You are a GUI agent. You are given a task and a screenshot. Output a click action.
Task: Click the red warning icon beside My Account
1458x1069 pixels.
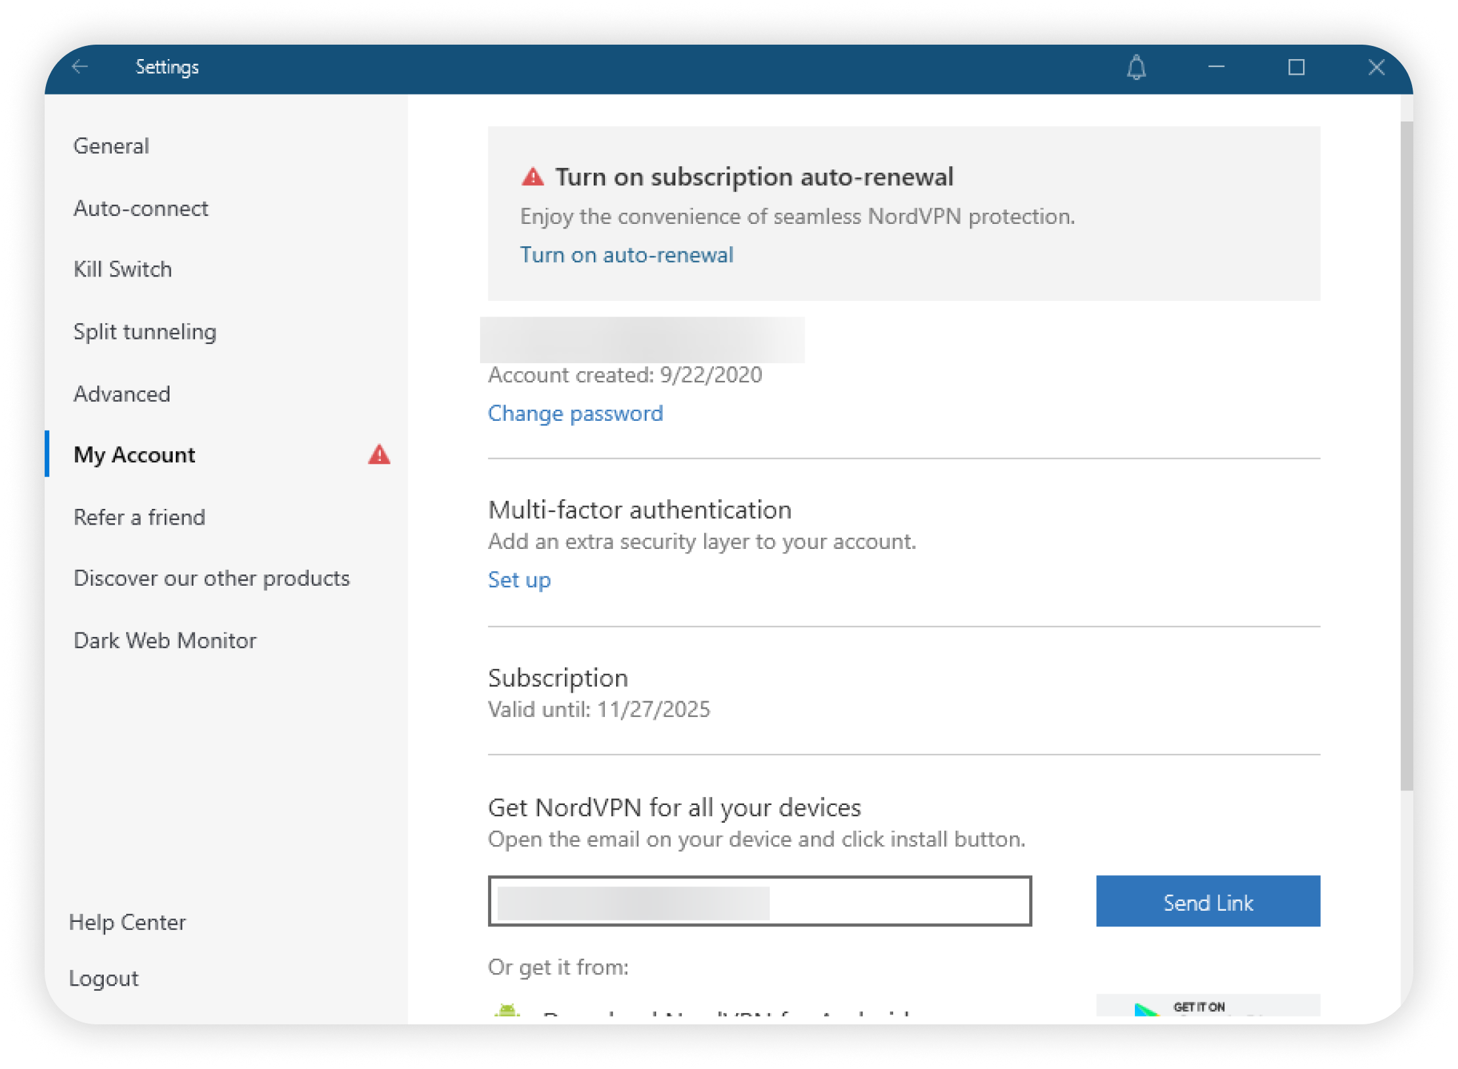coord(379,454)
